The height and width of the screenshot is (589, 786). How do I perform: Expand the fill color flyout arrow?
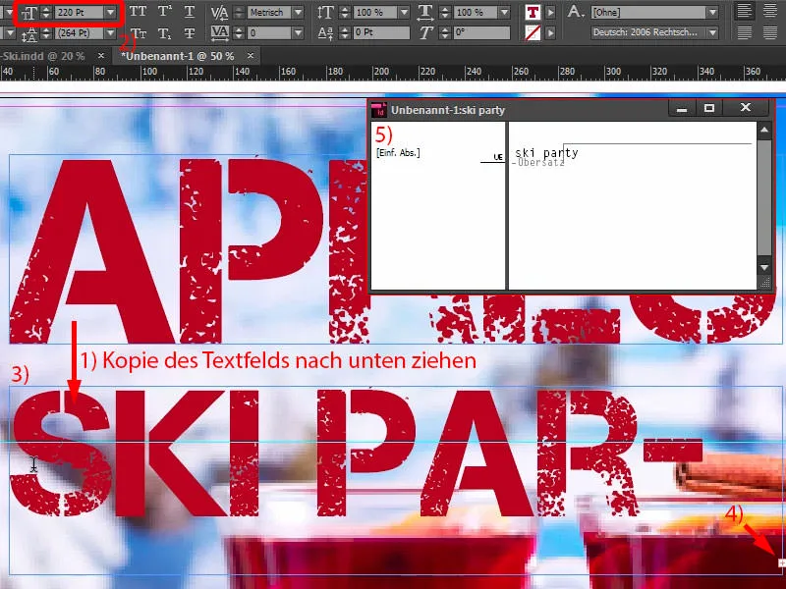click(x=550, y=13)
